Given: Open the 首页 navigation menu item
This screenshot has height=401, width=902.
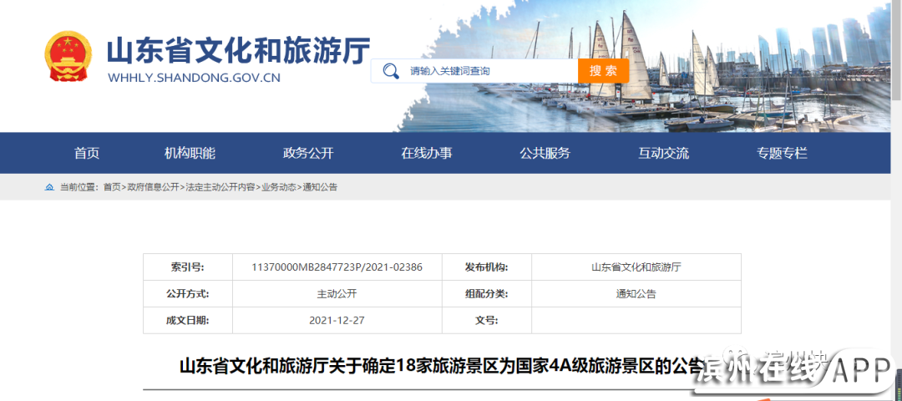Looking at the screenshot, I should tap(87, 153).
